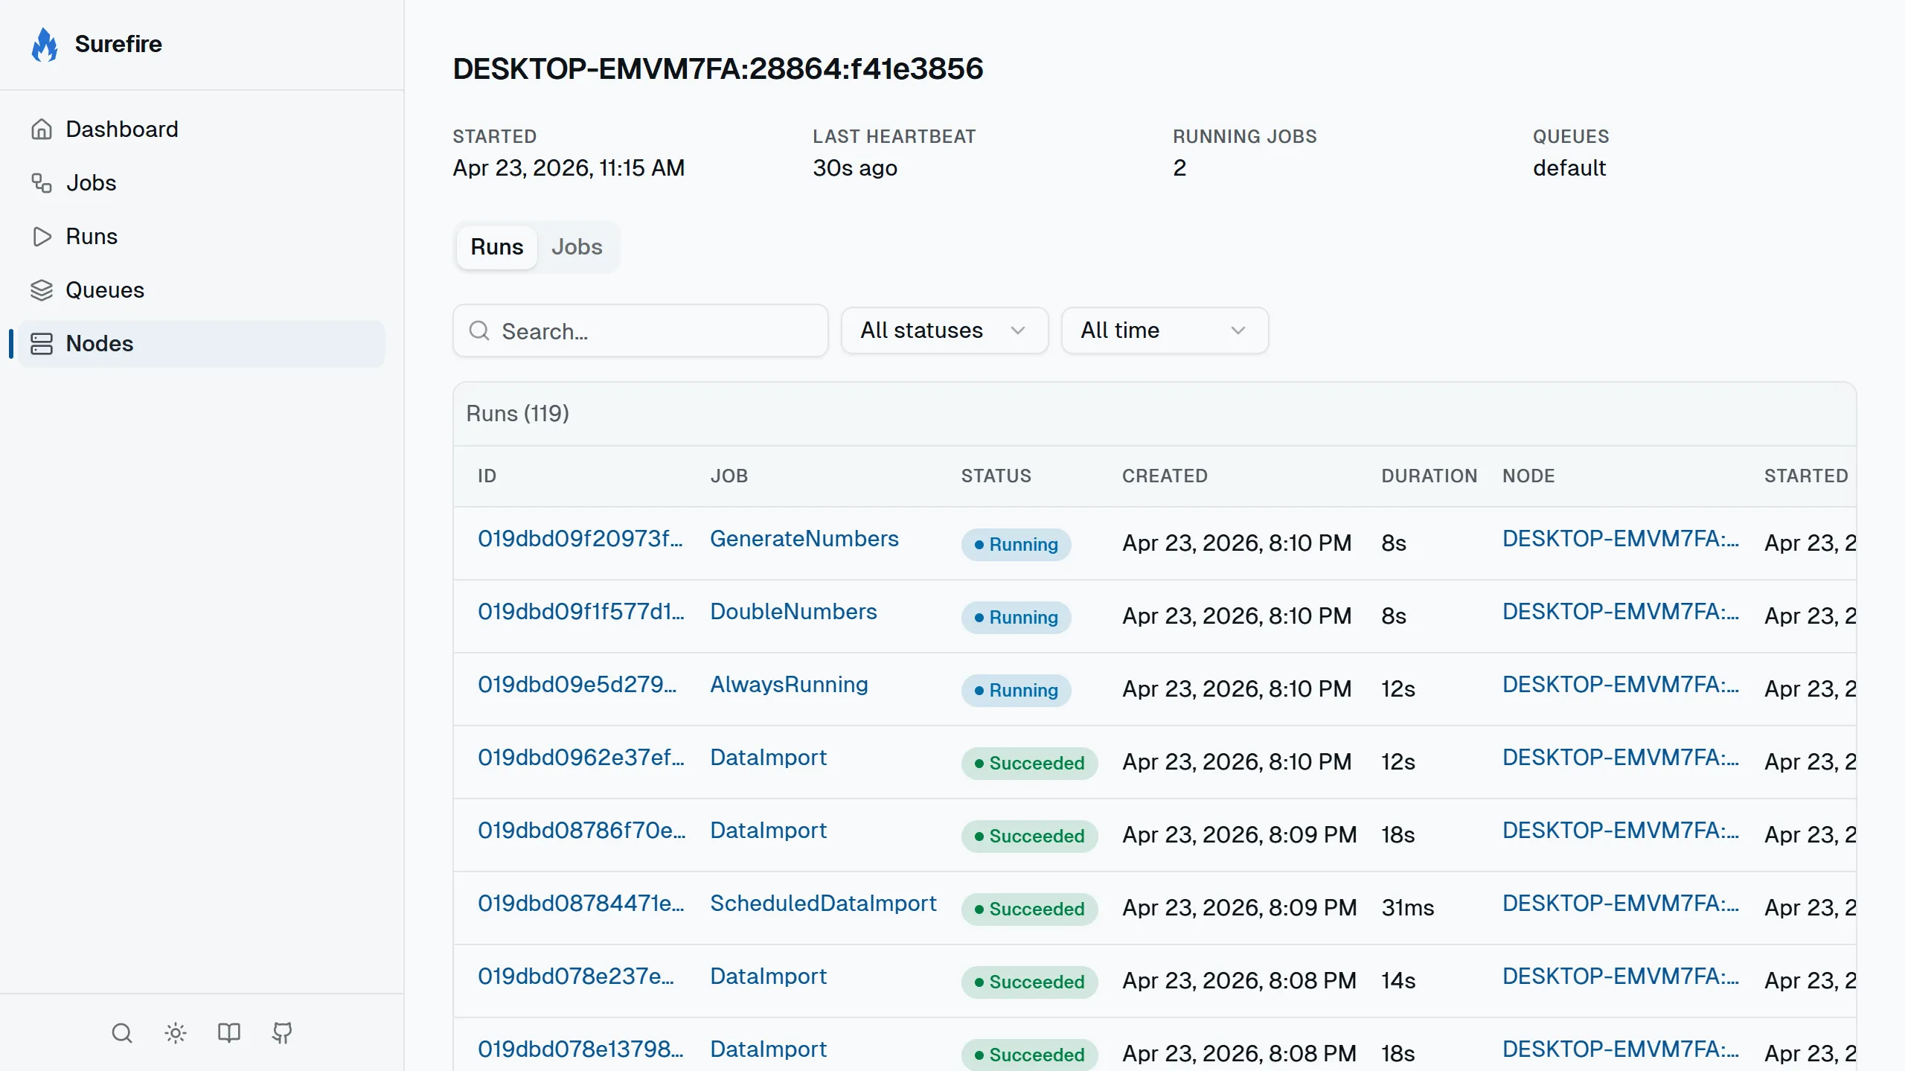Open DataImport job in 019dbd078e237e row
The width and height of the screenshot is (1905, 1071).
click(768, 976)
